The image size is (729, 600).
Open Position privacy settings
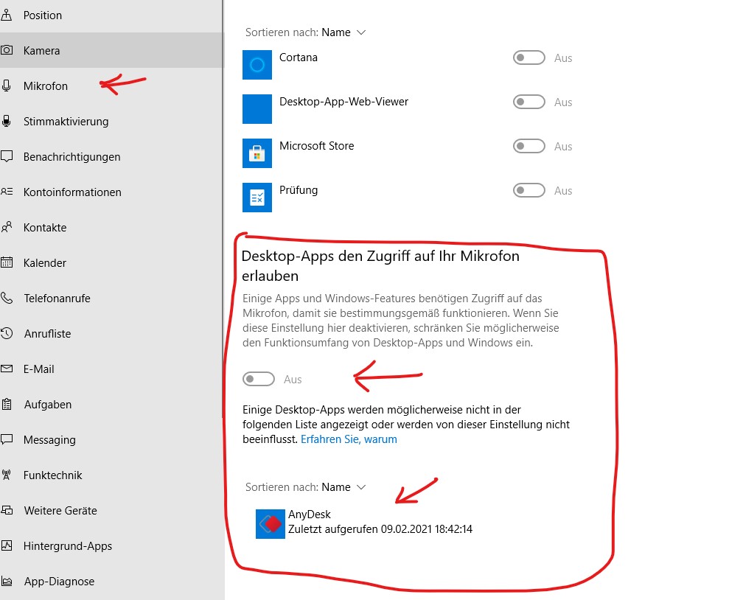click(111, 15)
